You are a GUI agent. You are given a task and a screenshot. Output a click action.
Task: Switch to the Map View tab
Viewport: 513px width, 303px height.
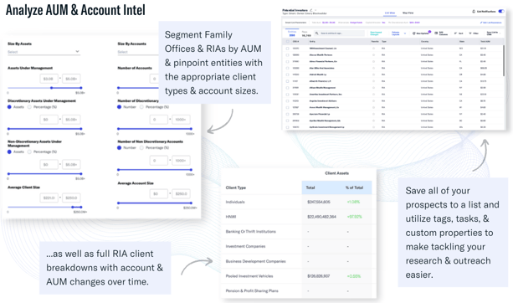[x=408, y=13]
